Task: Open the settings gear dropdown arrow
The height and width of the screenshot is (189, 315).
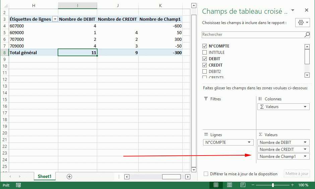Action: [x=307, y=22]
